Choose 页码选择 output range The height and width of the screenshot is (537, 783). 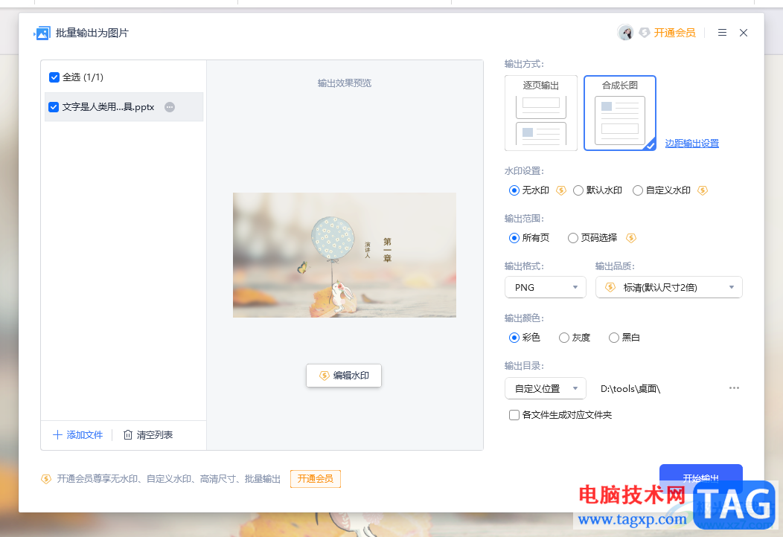click(573, 238)
